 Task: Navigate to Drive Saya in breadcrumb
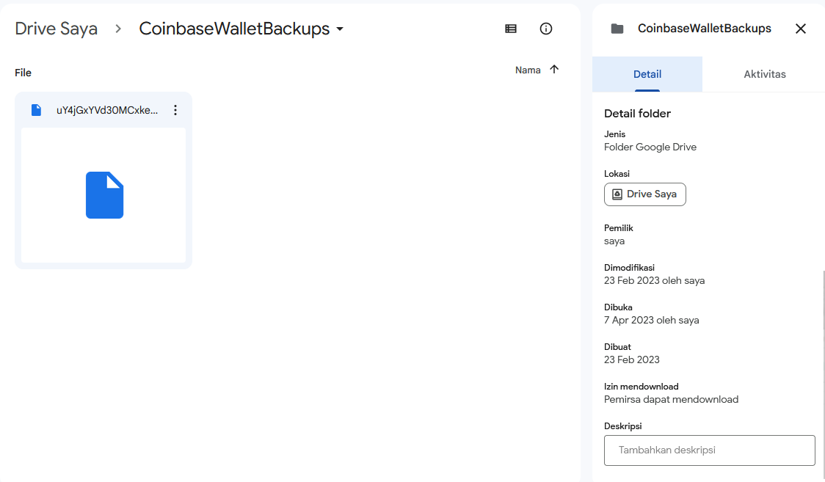click(x=57, y=29)
